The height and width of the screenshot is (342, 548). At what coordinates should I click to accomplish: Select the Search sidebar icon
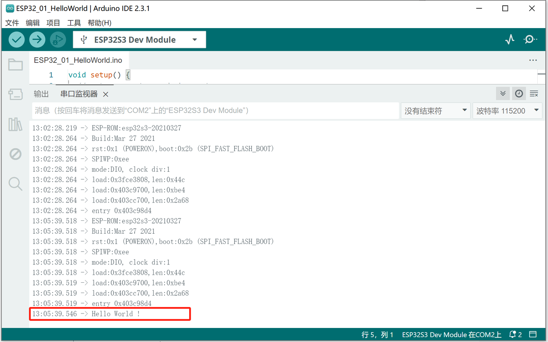15,184
